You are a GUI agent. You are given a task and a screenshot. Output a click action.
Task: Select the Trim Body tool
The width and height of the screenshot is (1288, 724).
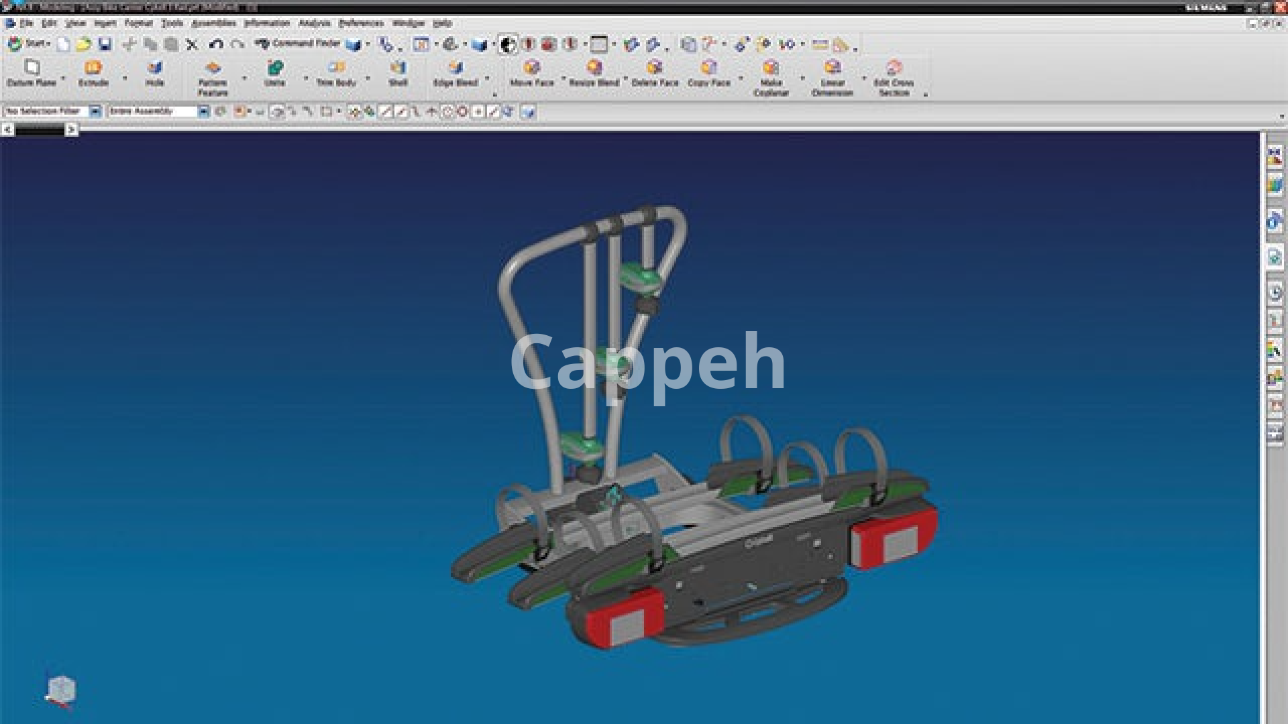pos(336,68)
